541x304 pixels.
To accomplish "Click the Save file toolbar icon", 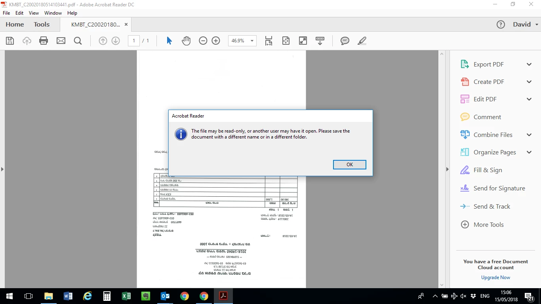I will [10, 41].
